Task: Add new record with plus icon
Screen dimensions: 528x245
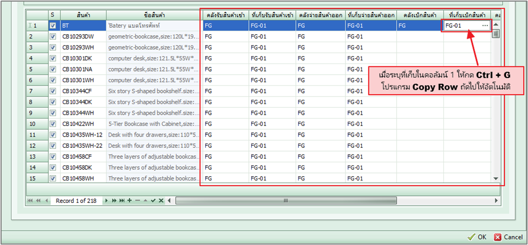Action: point(130,201)
